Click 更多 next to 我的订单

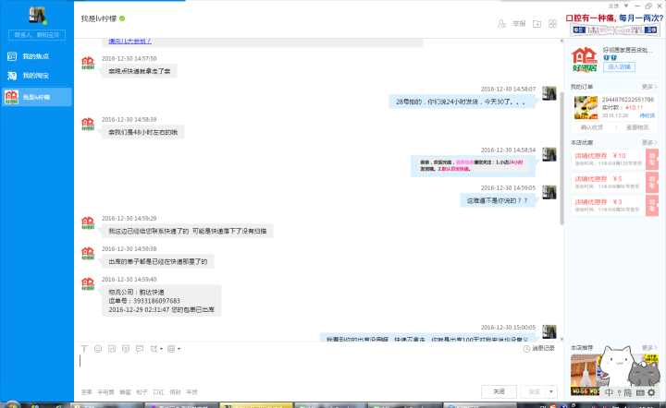tap(648, 87)
